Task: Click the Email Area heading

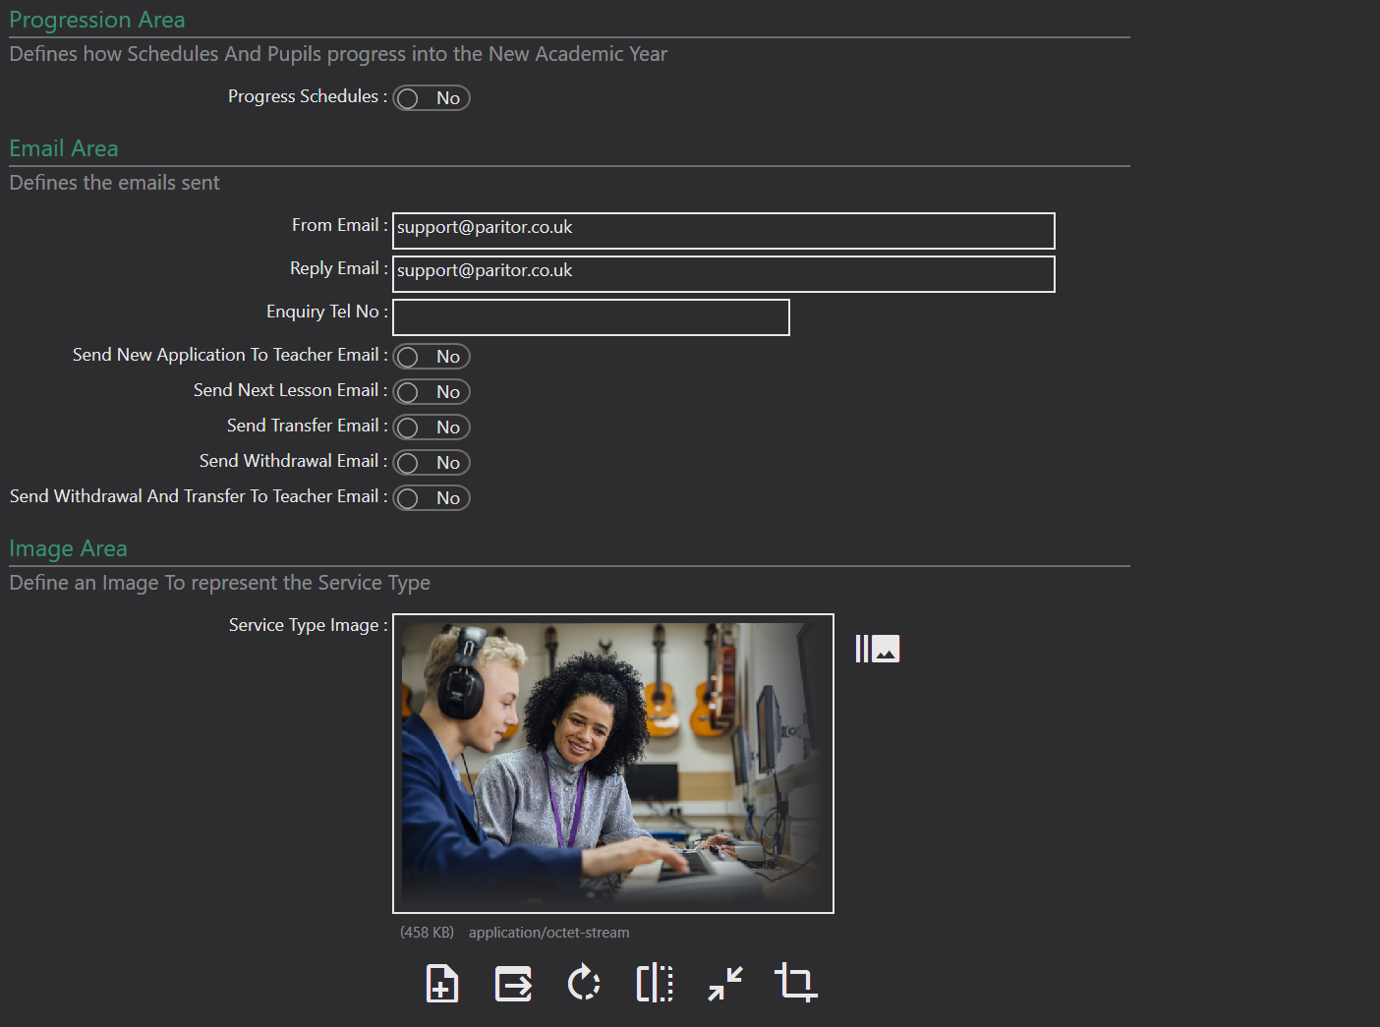Action: point(64,148)
